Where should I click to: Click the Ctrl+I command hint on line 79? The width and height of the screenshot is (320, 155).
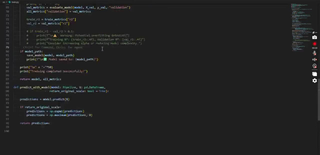point(53,48)
